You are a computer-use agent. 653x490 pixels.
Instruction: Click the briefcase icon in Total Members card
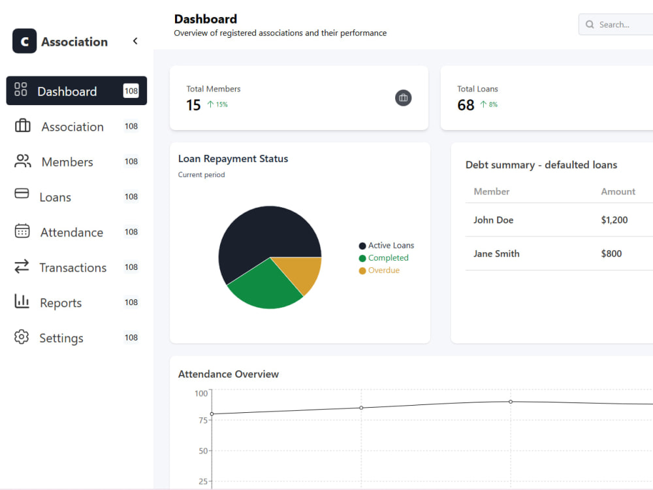[403, 98]
